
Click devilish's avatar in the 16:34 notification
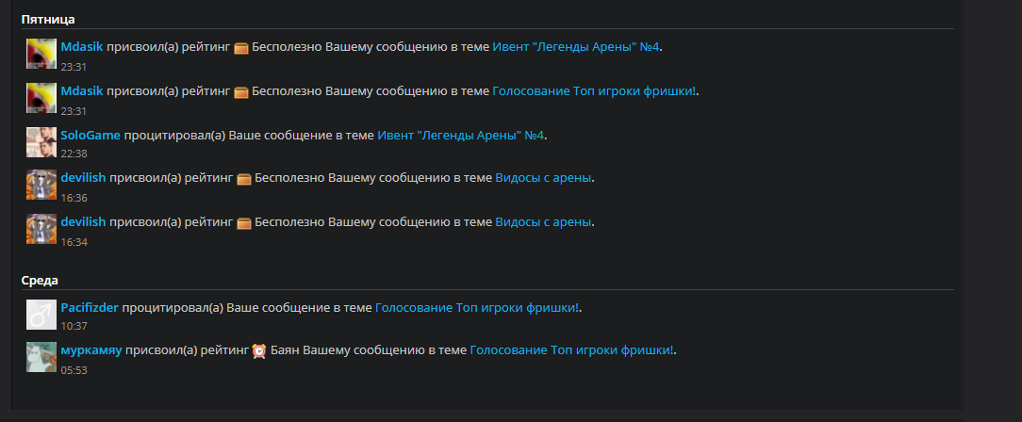[41, 229]
